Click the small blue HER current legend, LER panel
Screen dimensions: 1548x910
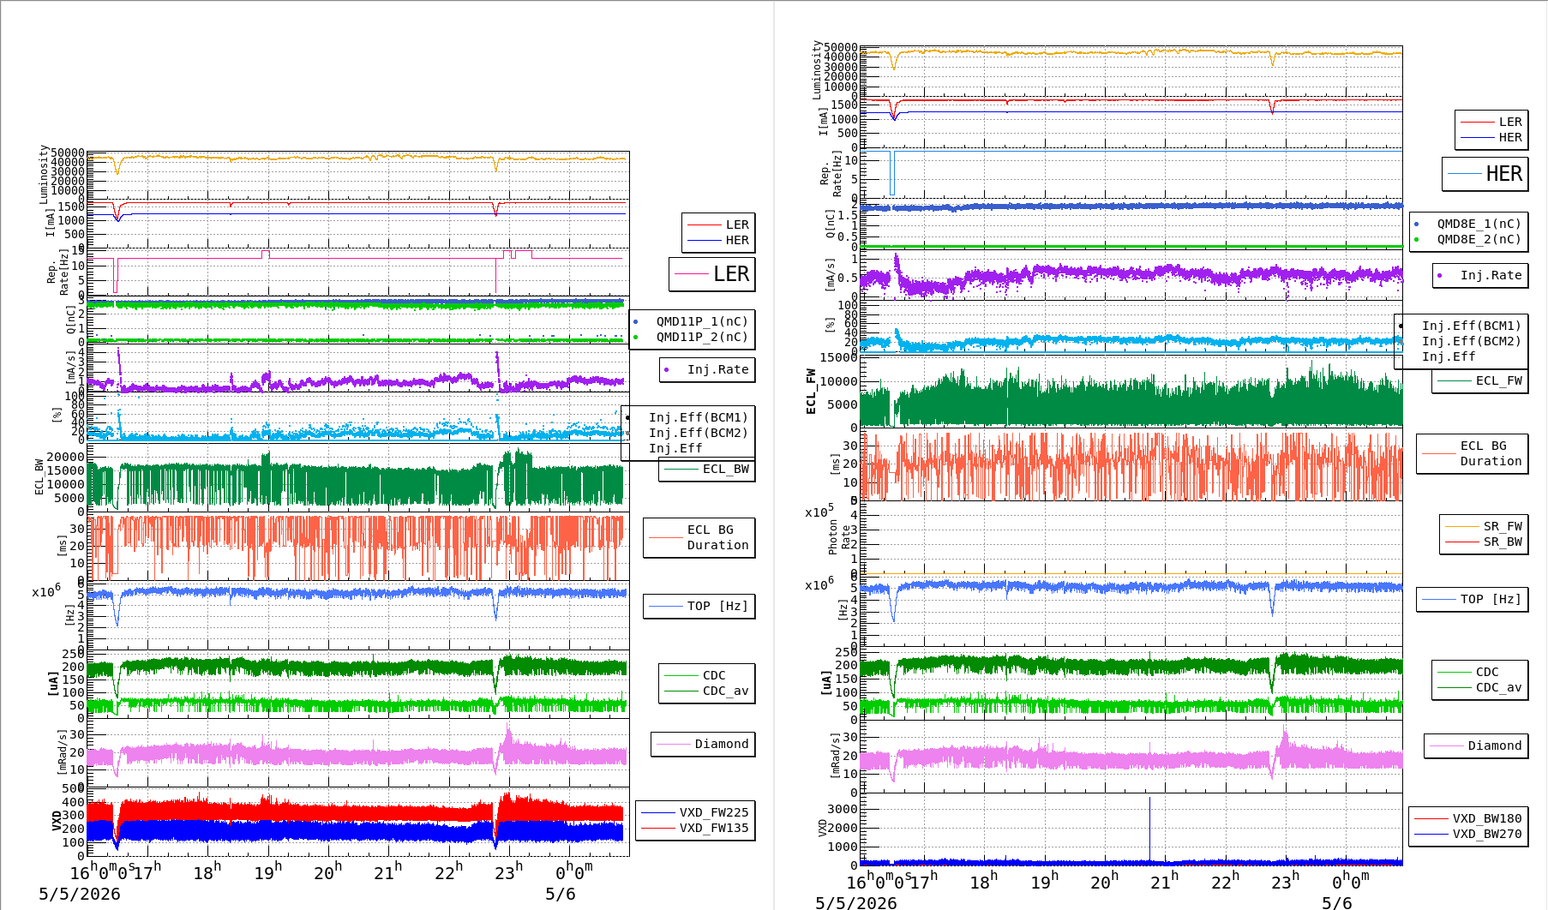[718, 240]
